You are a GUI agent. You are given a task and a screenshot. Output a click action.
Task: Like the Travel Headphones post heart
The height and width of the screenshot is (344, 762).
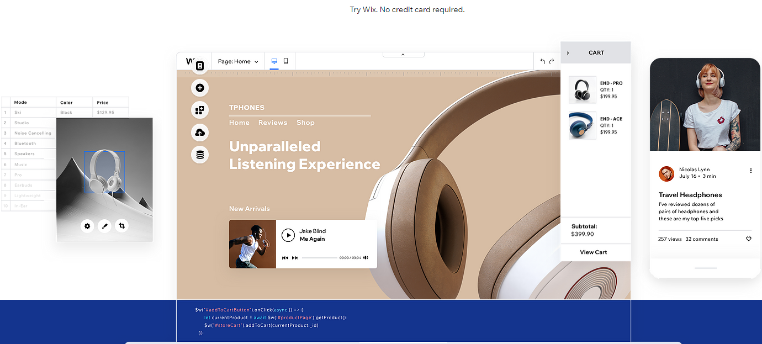(x=749, y=239)
